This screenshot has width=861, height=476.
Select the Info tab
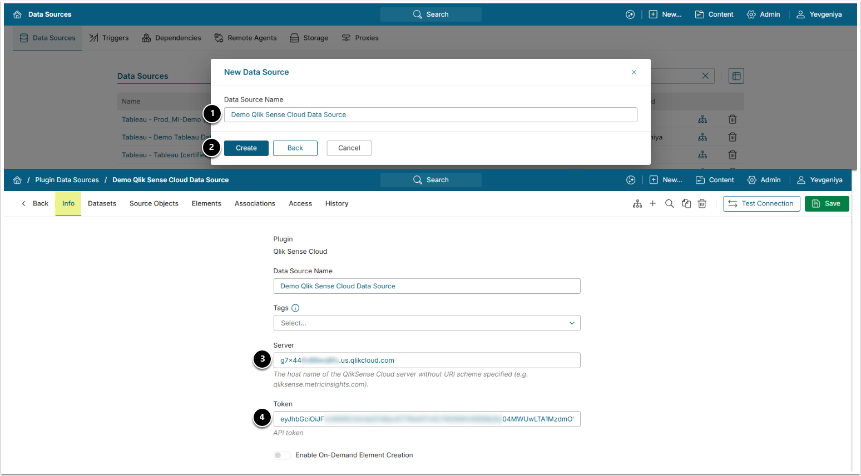(68, 204)
